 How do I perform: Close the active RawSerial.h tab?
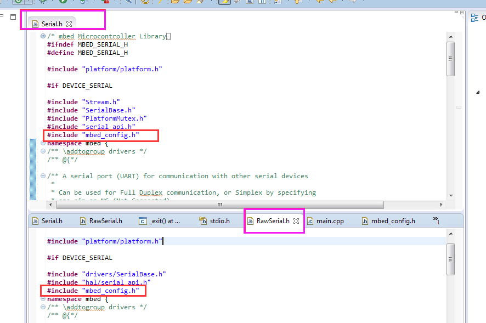click(296, 221)
